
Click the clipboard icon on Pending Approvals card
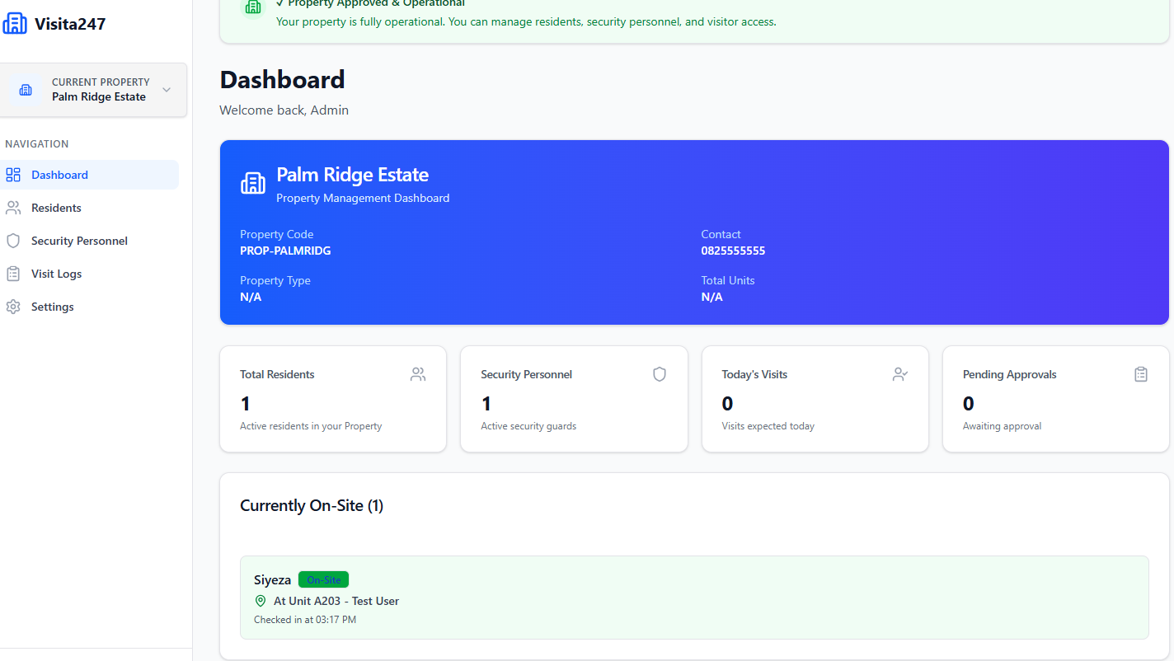1141,373
